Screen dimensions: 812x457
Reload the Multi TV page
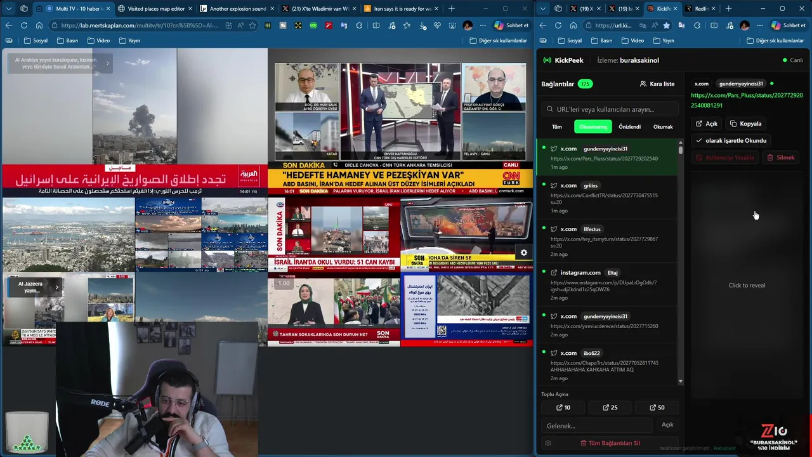24,25
